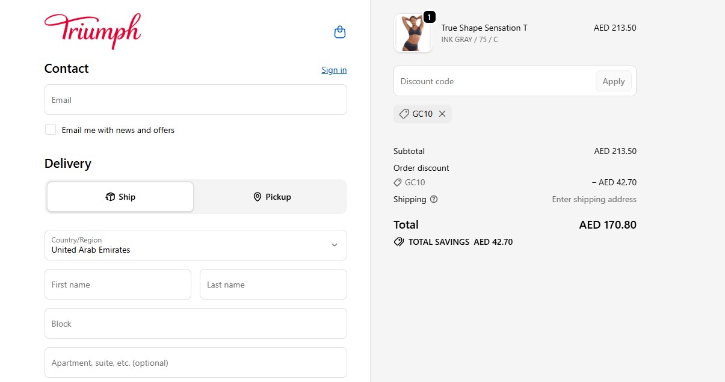Click the True Shape Sensation product thumbnail
Viewport: 725px width, 382px height.
pos(413,33)
